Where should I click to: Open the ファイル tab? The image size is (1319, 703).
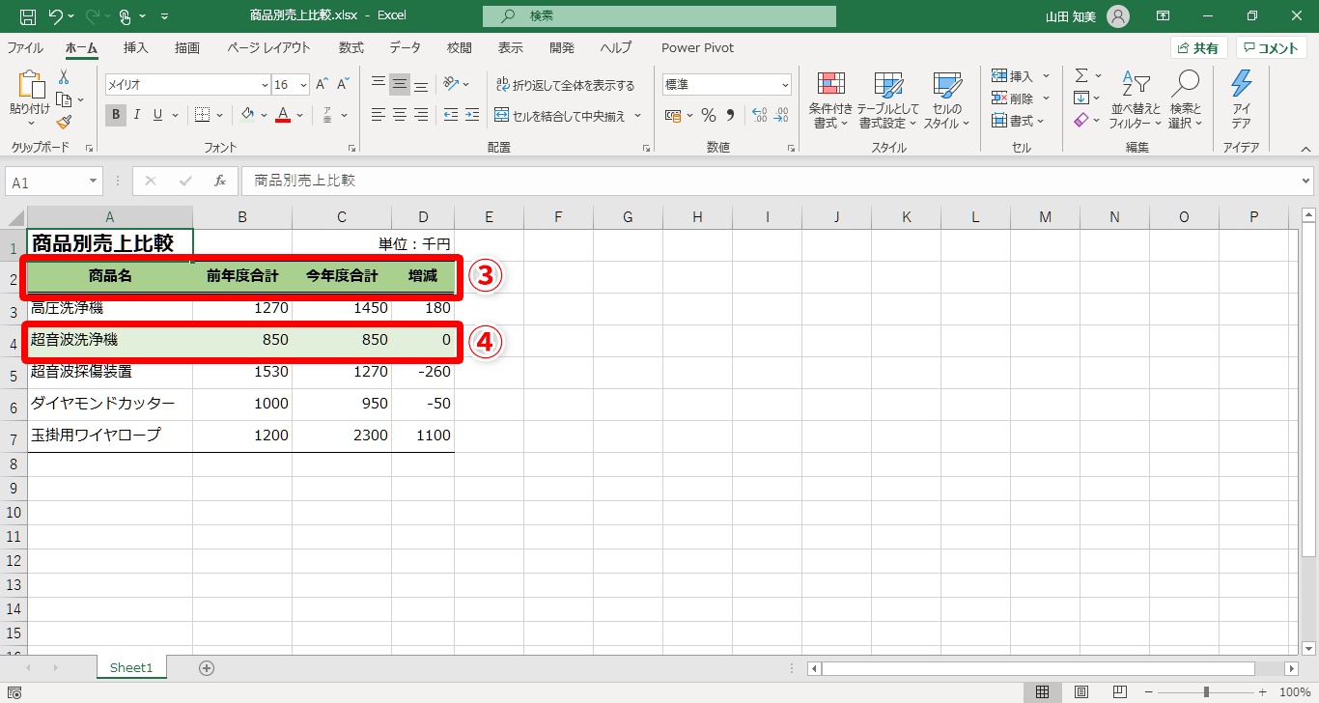pyautogui.click(x=25, y=47)
